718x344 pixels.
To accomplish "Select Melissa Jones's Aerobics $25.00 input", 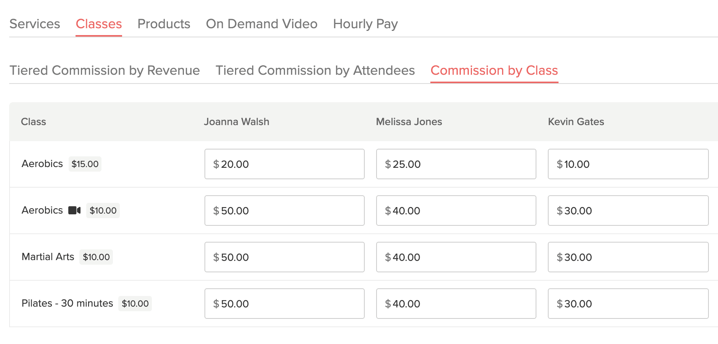I will [x=456, y=164].
